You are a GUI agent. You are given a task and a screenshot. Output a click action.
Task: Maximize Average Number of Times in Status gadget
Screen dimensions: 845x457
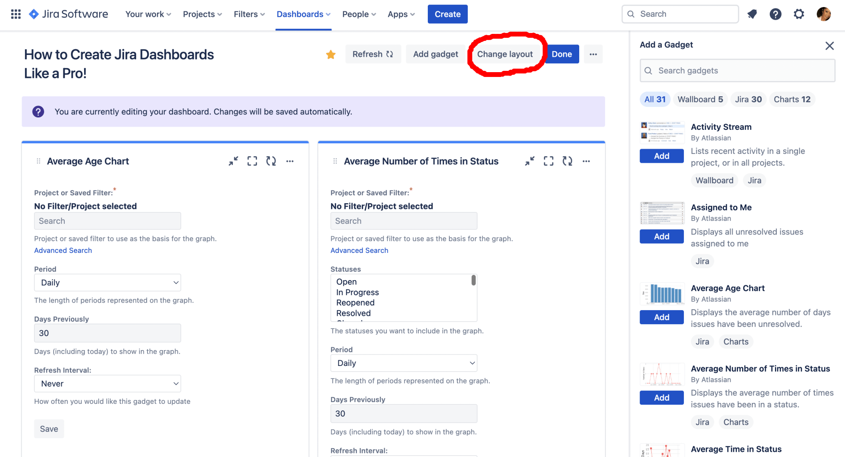[549, 161]
